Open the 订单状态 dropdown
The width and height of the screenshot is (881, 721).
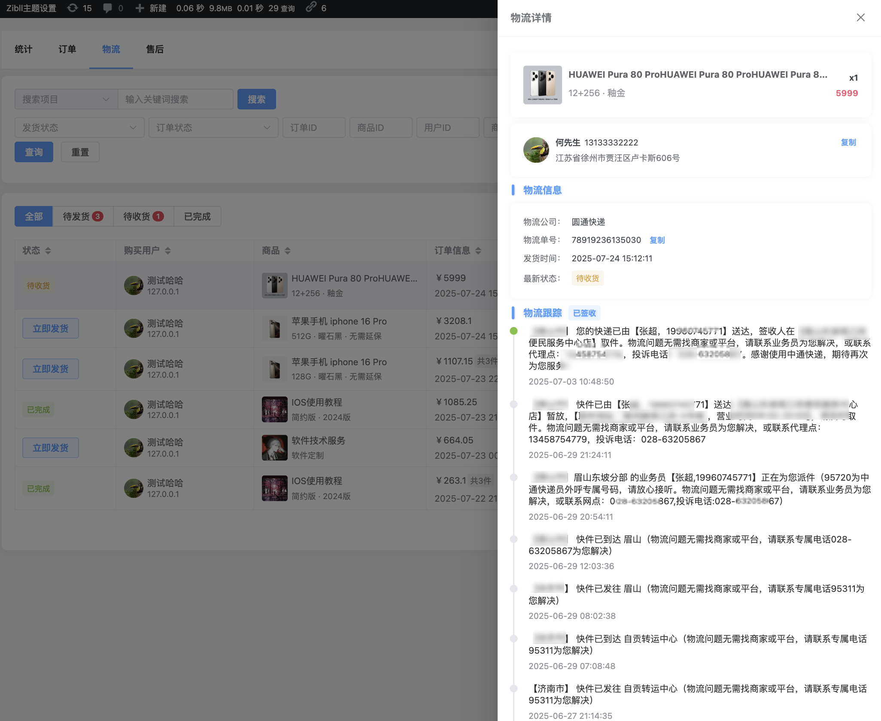coord(213,127)
